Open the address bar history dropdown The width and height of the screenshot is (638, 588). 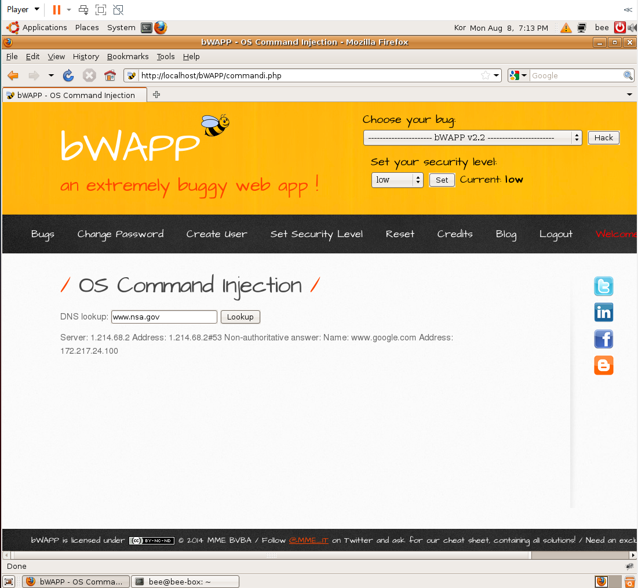(x=497, y=75)
